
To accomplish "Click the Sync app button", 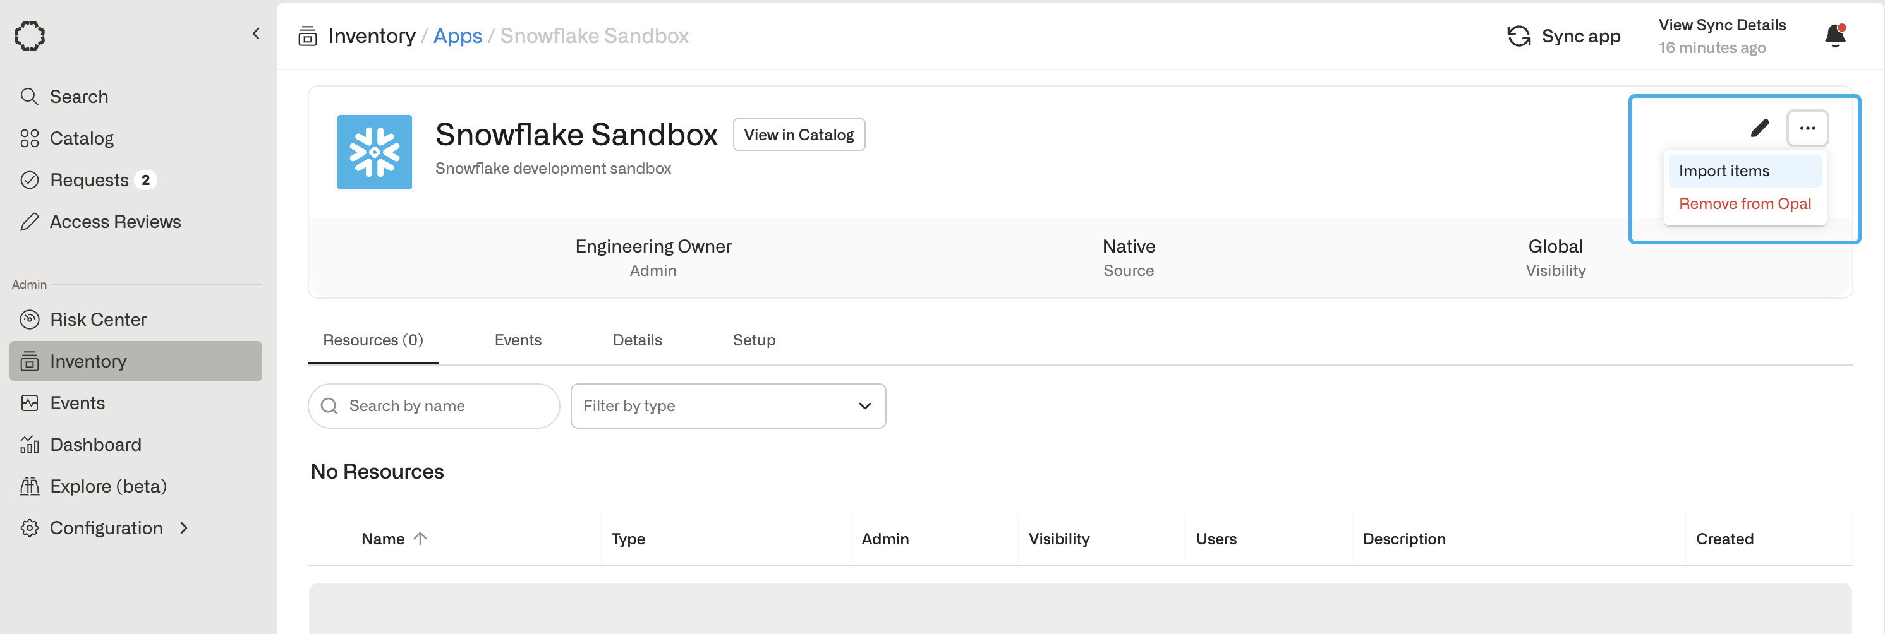I will coord(1564,36).
